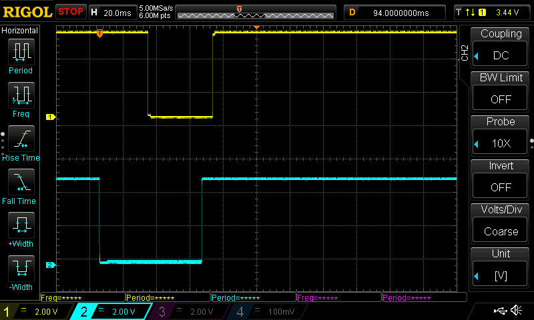
Task: Click the orange trigger position marker
Action: 99,33
